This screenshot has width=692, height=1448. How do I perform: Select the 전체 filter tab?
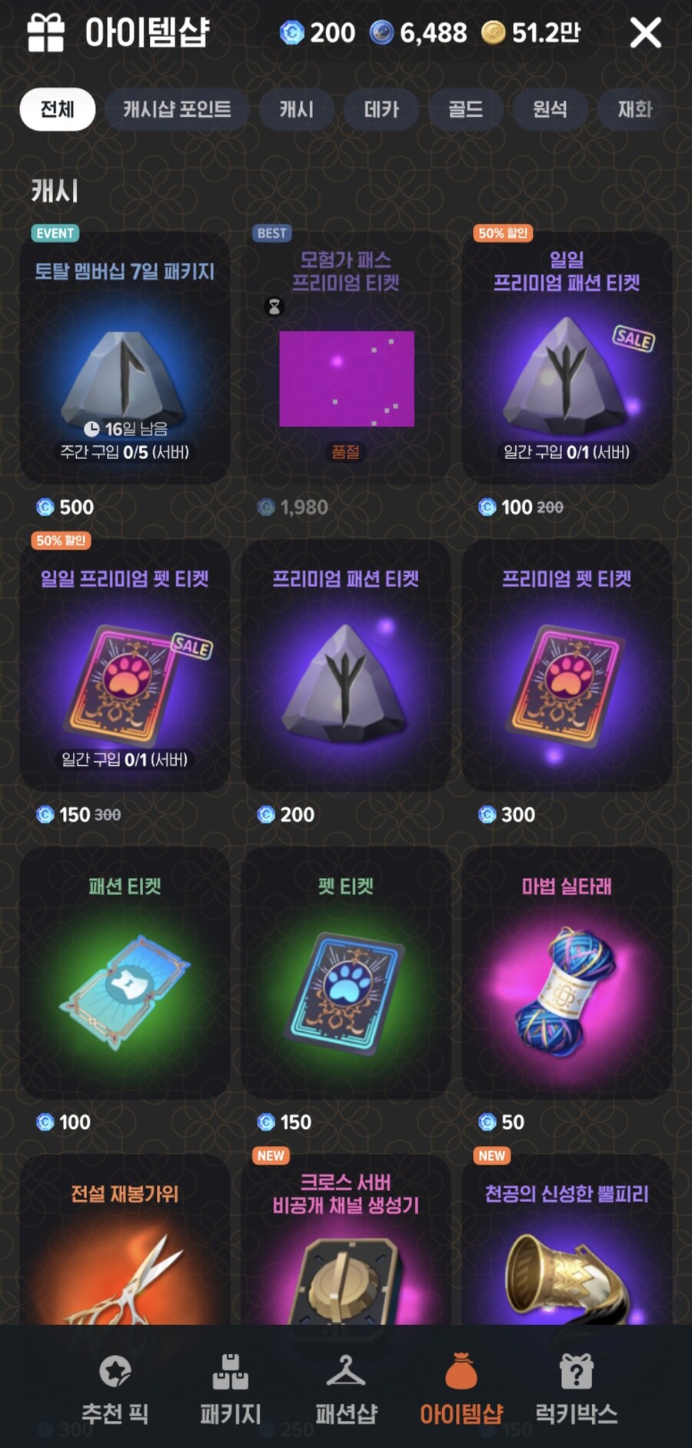(x=58, y=109)
